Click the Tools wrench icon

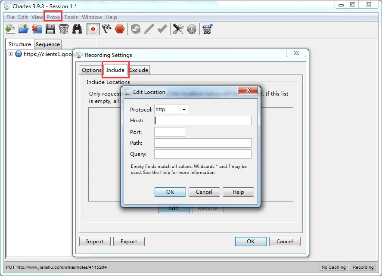click(178, 29)
